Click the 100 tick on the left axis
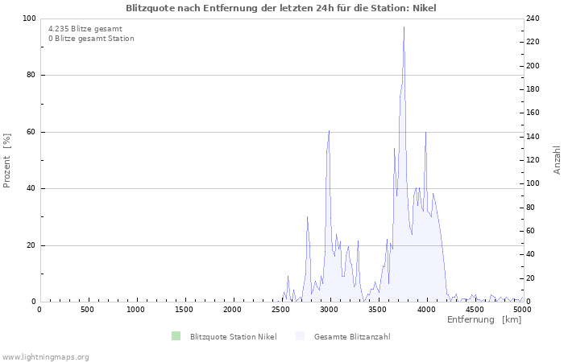This screenshot has height=362, width=564. pyautogui.click(x=29, y=19)
